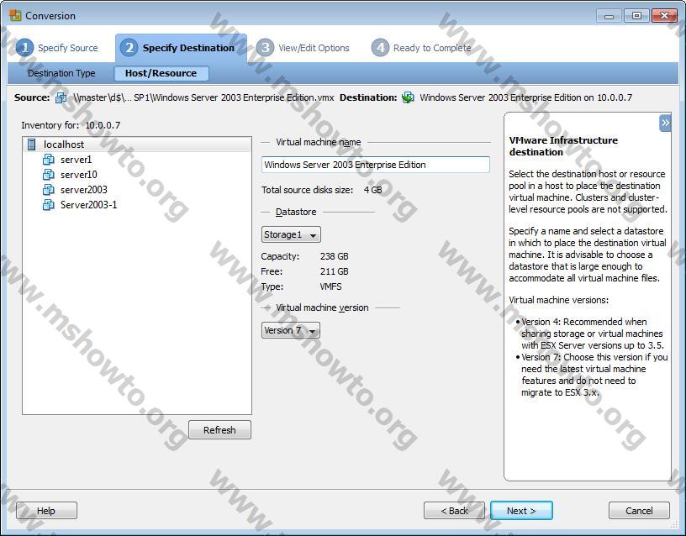Click the Refresh button
The height and width of the screenshot is (536, 686).
pyautogui.click(x=219, y=430)
